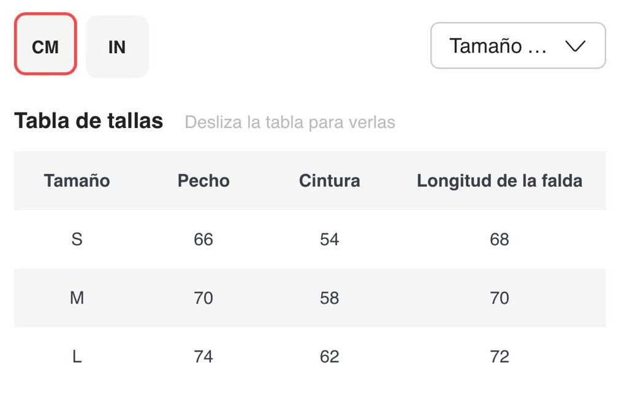
Task: Select the size M row label
Action: tap(77, 298)
